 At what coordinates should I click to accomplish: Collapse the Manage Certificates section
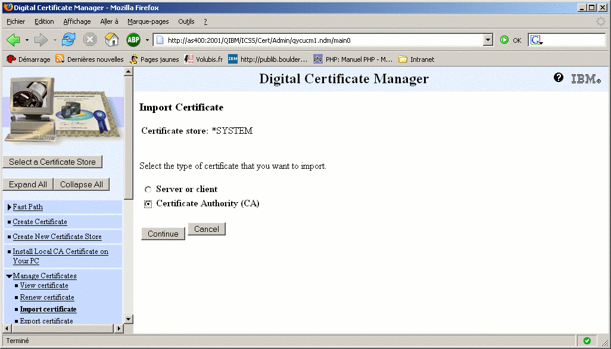[9, 276]
